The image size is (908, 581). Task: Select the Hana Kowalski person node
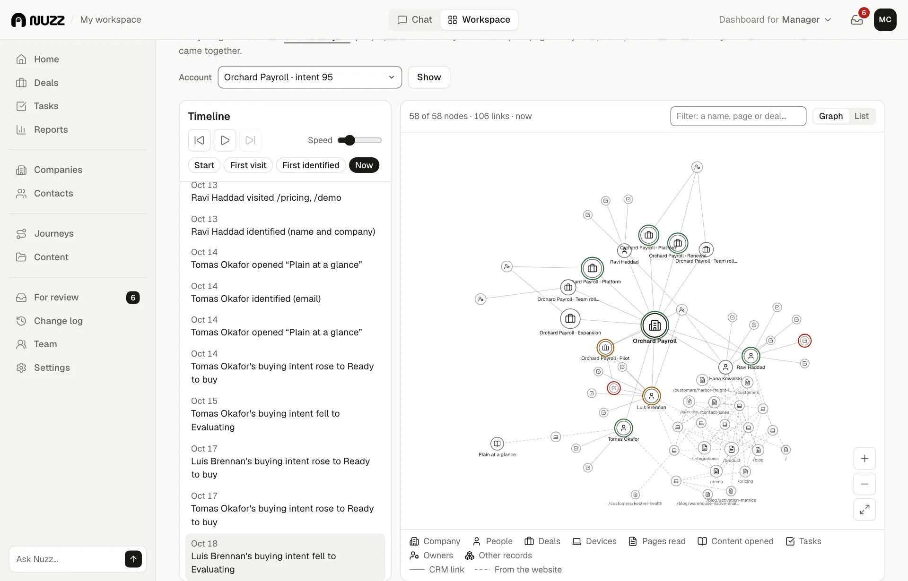click(725, 367)
